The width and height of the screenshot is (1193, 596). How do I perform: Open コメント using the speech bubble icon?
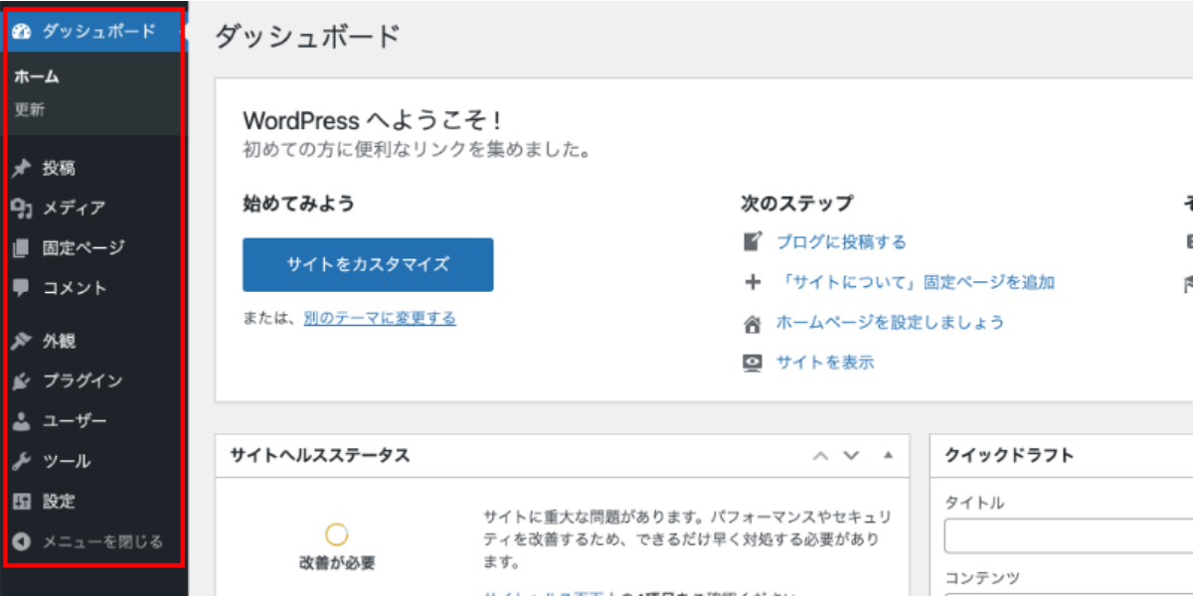pyautogui.click(x=23, y=288)
